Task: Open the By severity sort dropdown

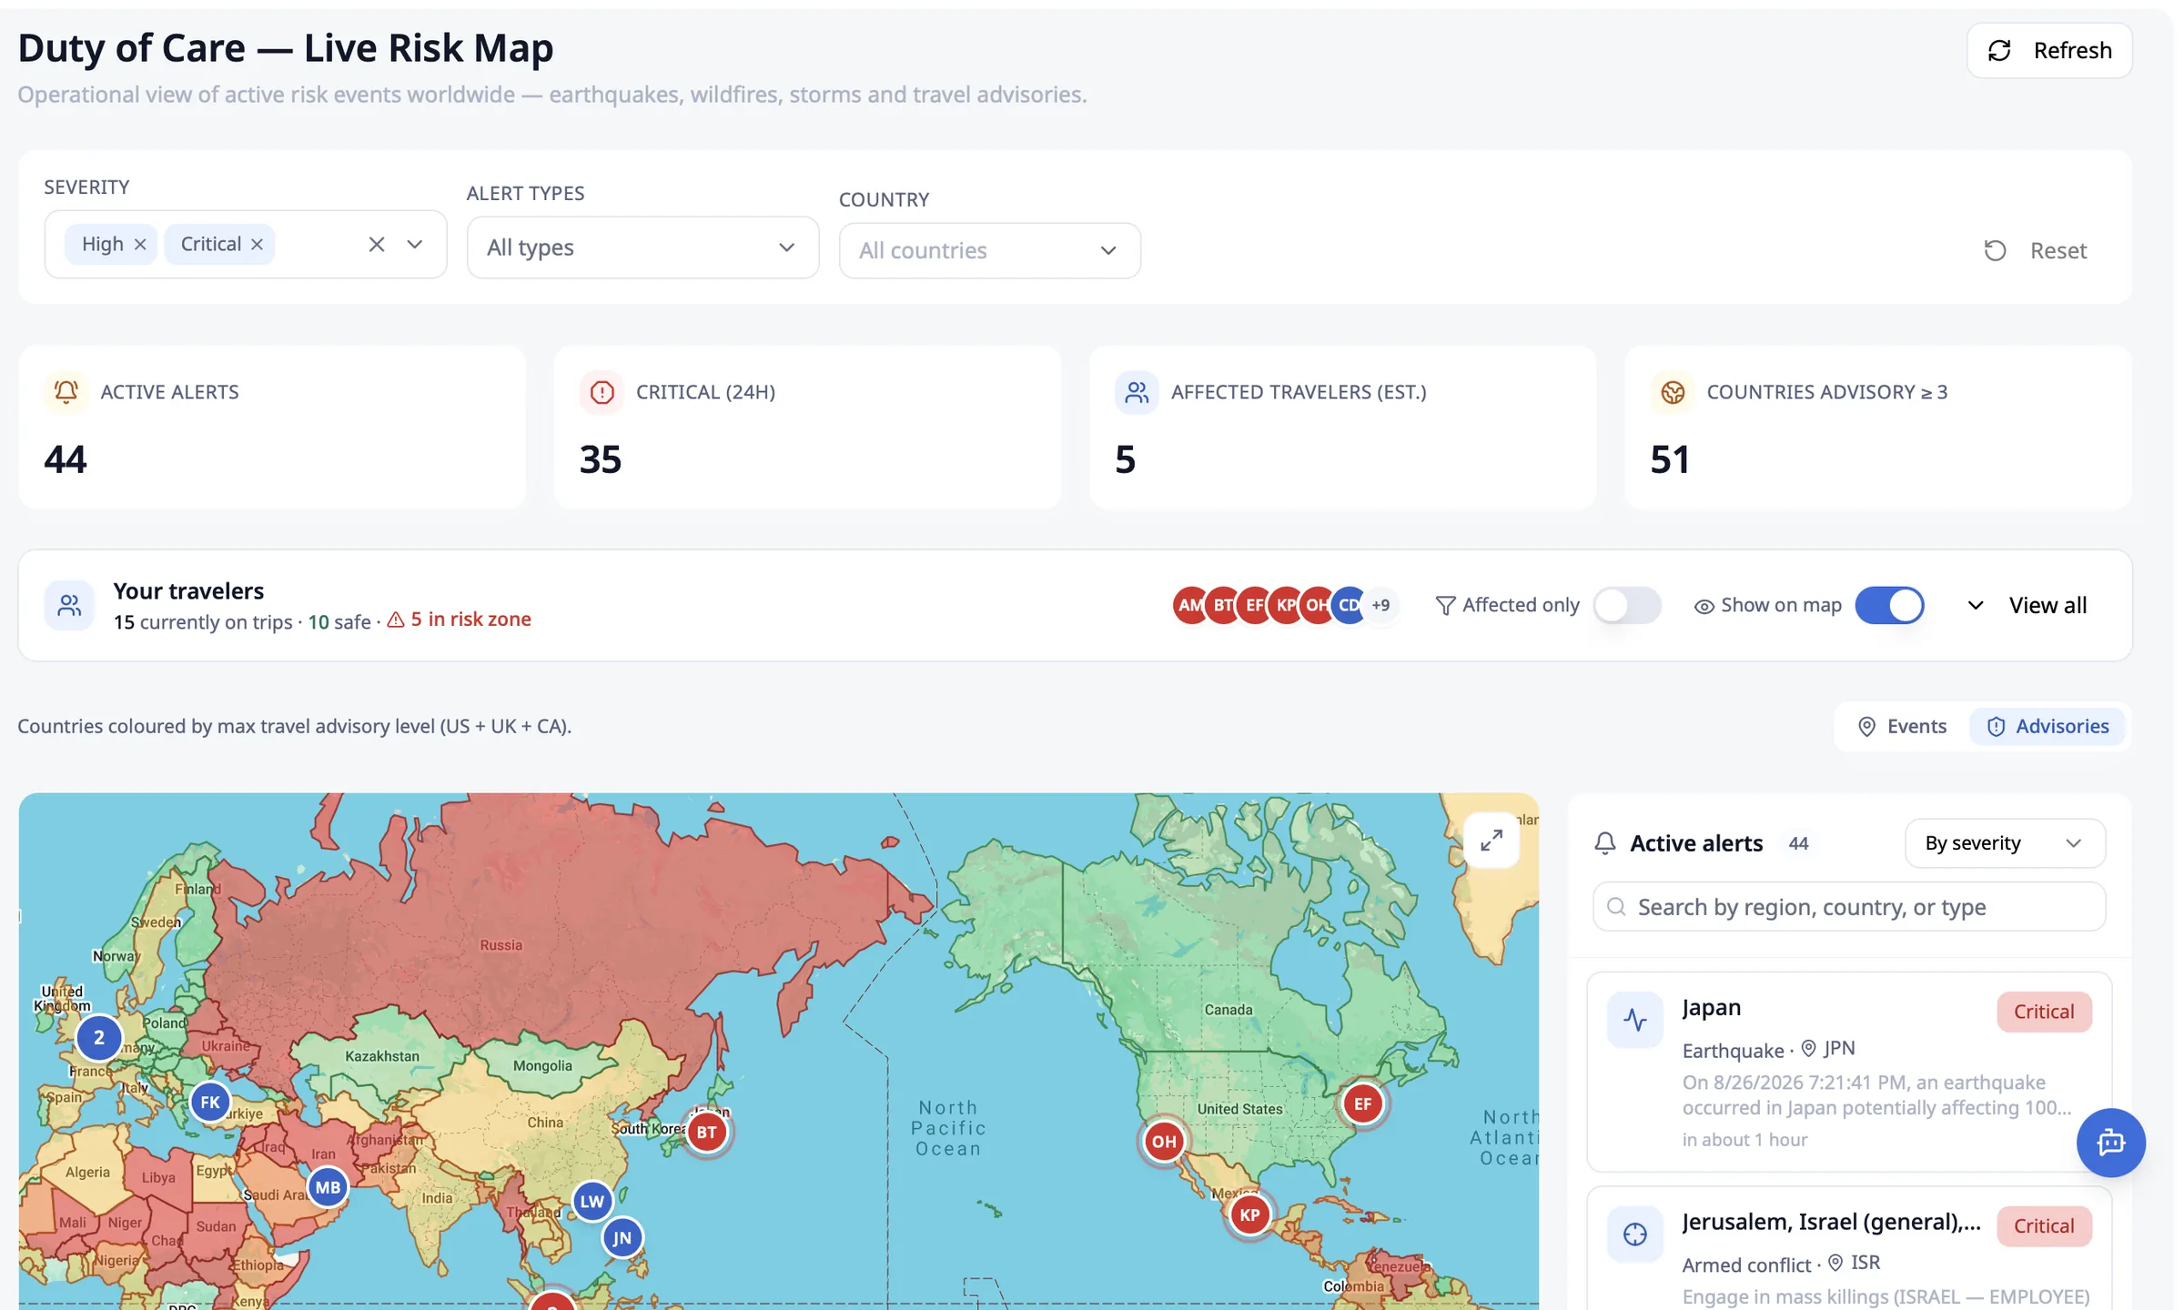Action: 2005,843
